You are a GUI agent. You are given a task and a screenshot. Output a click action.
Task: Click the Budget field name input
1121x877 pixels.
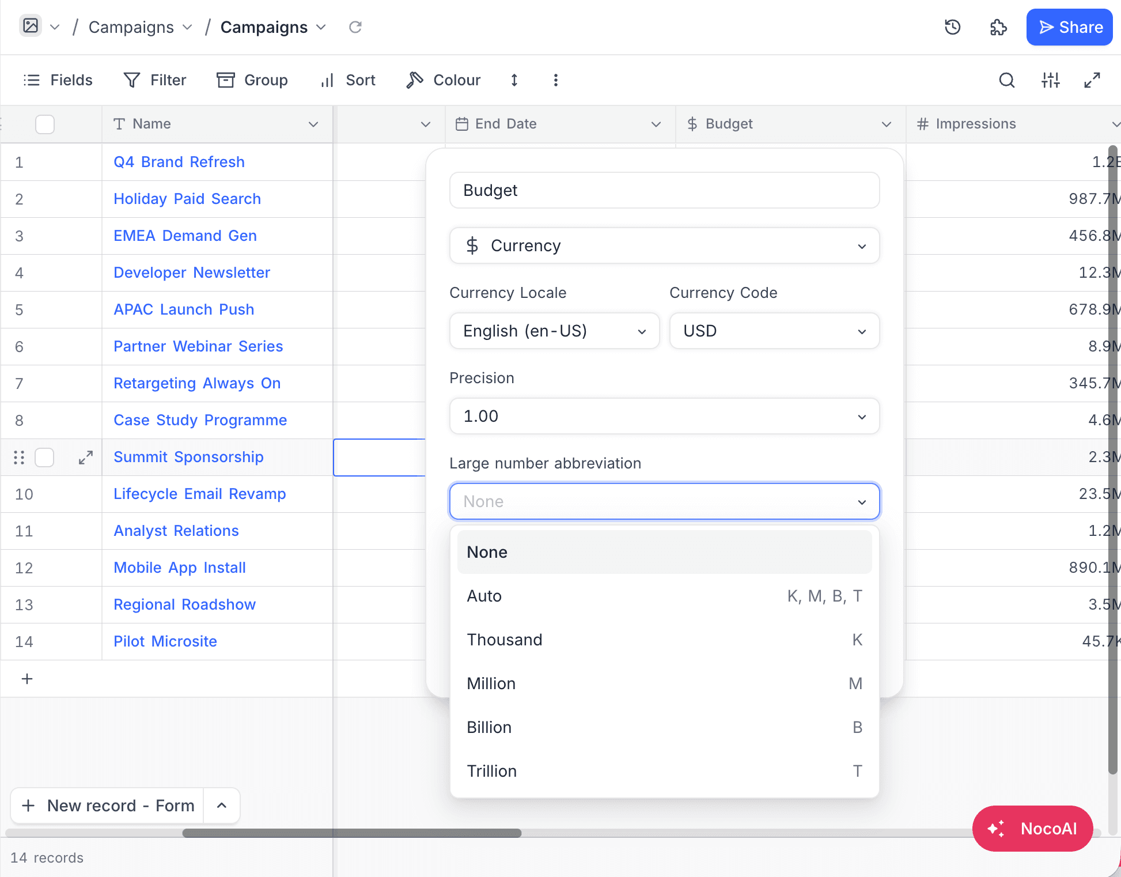pos(664,190)
